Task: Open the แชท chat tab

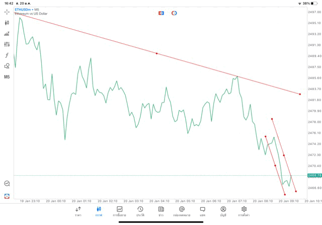Action: pos(202,211)
